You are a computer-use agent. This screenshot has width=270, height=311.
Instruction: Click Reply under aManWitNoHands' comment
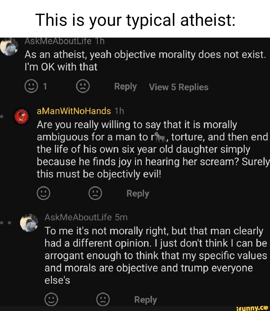[137, 193]
